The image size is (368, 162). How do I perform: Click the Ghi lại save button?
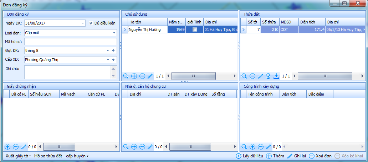(x=297, y=156)
